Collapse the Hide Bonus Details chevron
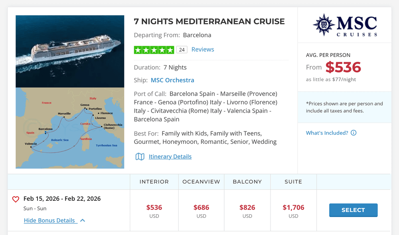The width and height of the screenshot is (399, 235). (83, 220)
